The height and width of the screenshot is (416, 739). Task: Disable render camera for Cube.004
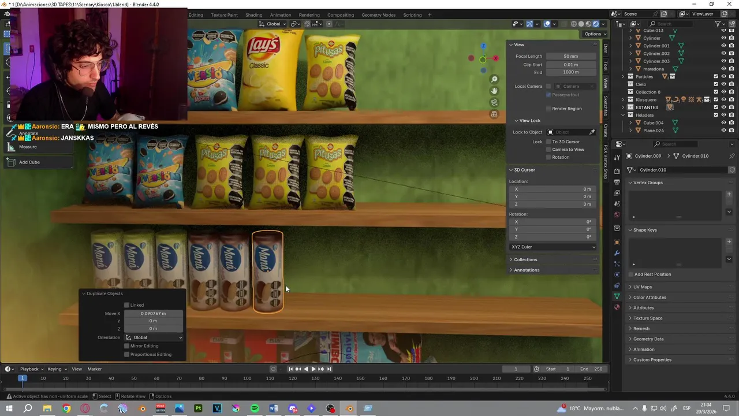[x=731, y=122]
